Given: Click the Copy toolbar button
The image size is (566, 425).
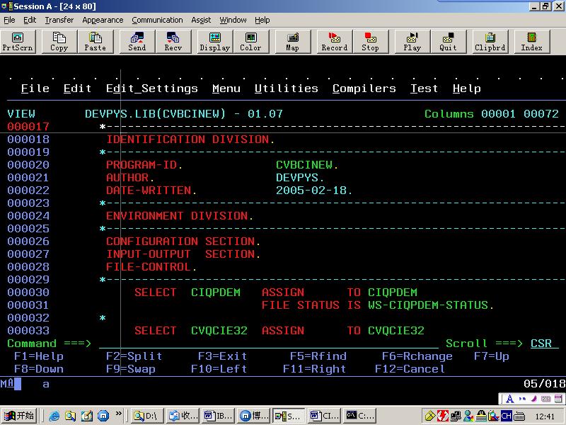Looking at the screenshot, I should click(59, 42).
